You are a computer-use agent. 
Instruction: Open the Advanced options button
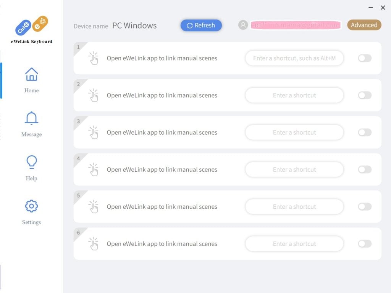pyautogui.click(x=364, y=25)
